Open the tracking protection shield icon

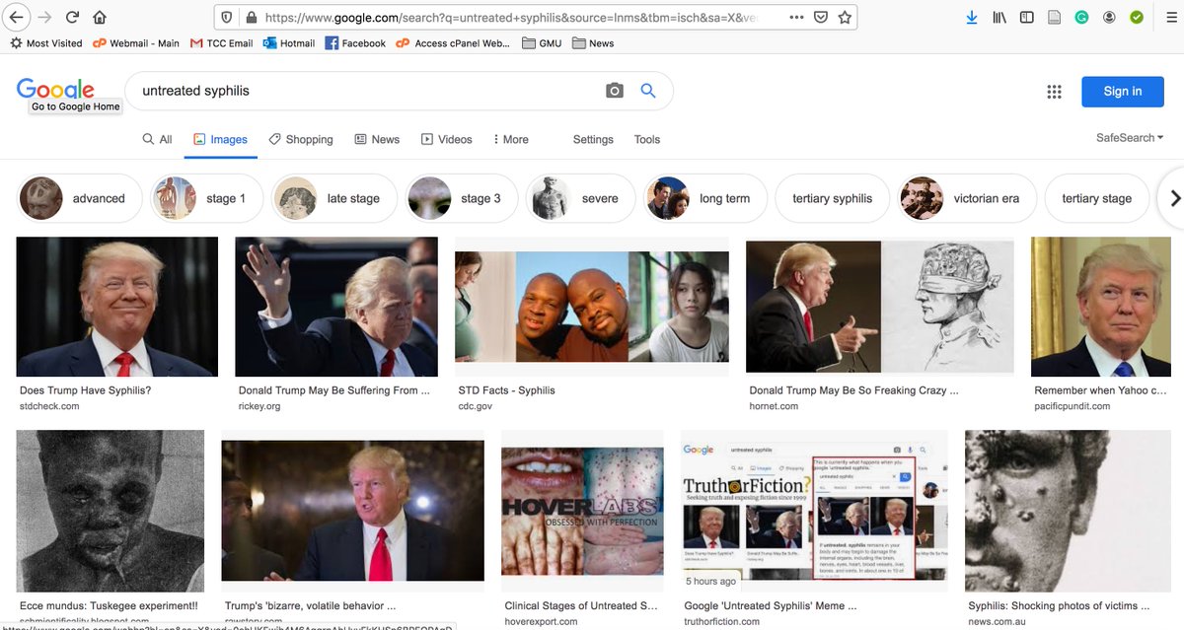click(228, 17)
